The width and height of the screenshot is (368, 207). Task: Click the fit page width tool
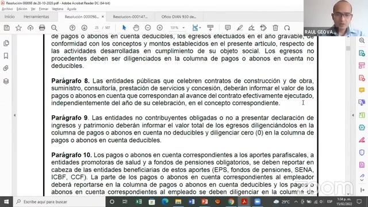pyautogui.click(x=195, y=28)
